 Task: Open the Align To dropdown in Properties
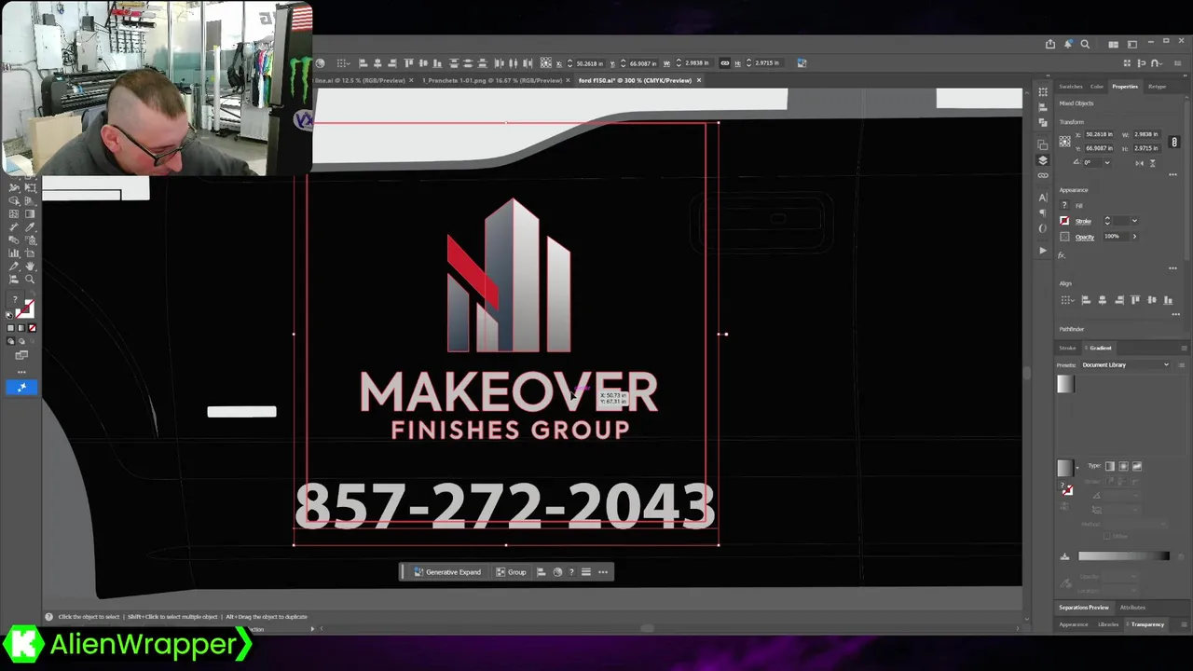[x=1066, y=300]
